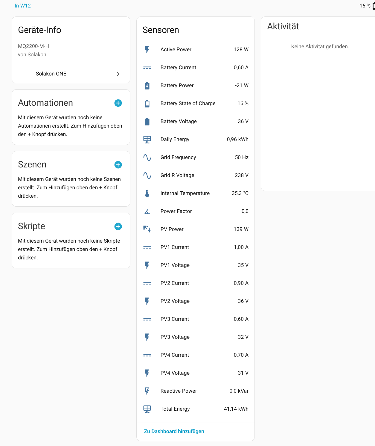Screen dimensions: 375x446
Task: Expand the Solakon ONE entry chevron
Action: tap(118, 74)
